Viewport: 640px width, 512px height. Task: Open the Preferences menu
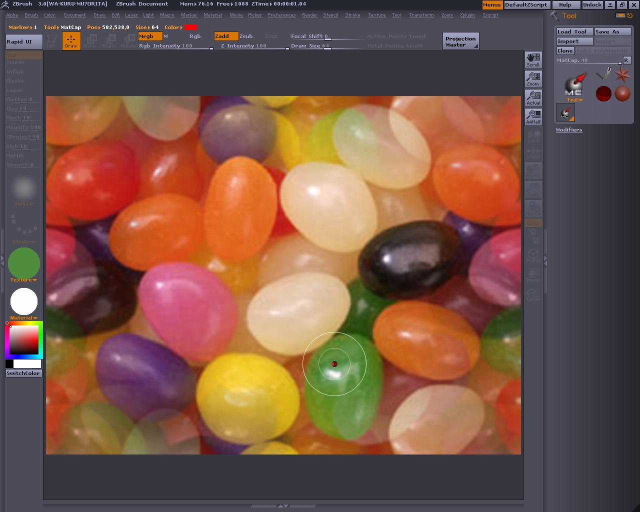click(x=281, y=15)
